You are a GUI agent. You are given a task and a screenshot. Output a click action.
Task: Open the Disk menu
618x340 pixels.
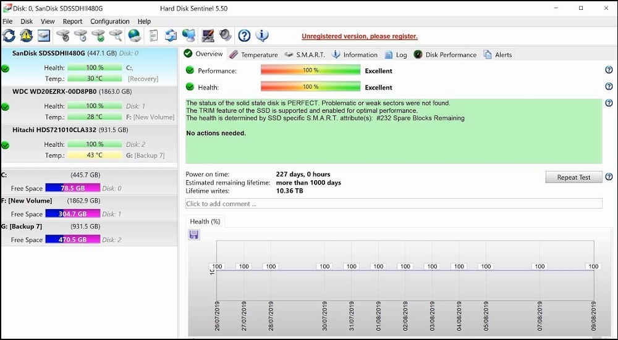[27, 21]
